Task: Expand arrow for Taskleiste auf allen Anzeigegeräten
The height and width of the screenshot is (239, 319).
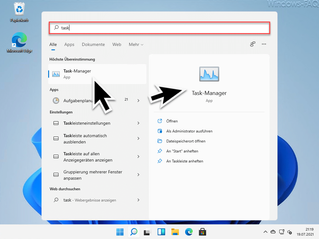Action: tap(138, 157)
